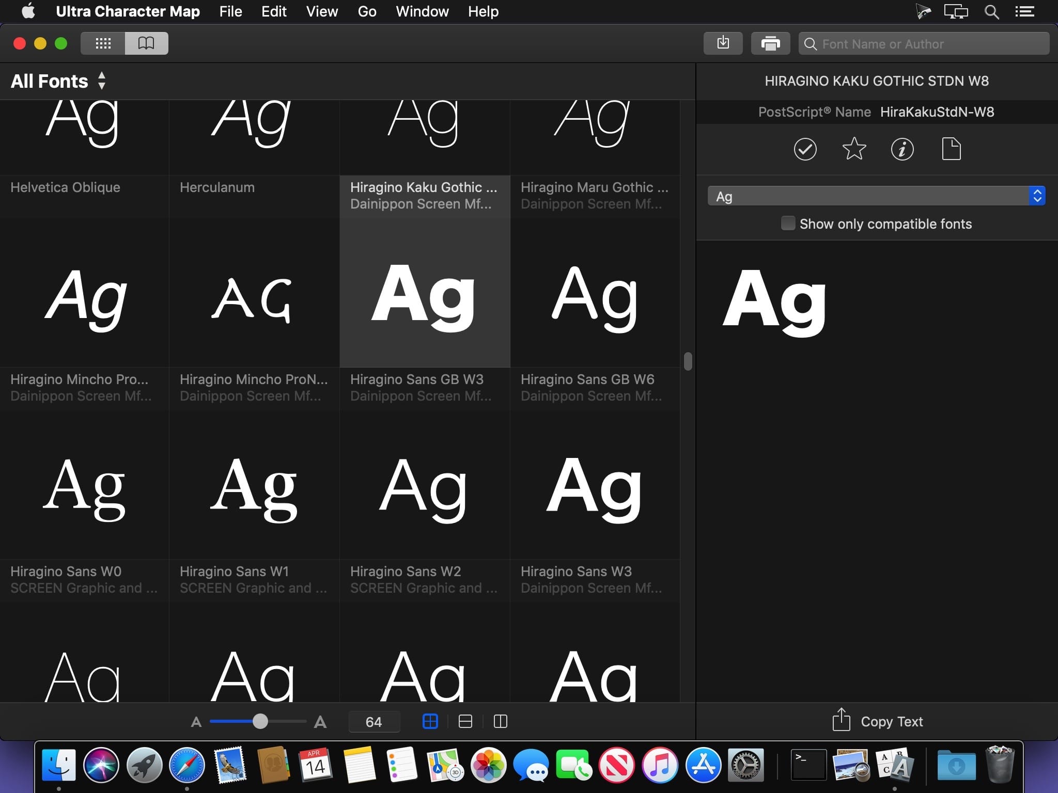
Task: Select the horizontal split layout icon
Action: click(465, 721)
